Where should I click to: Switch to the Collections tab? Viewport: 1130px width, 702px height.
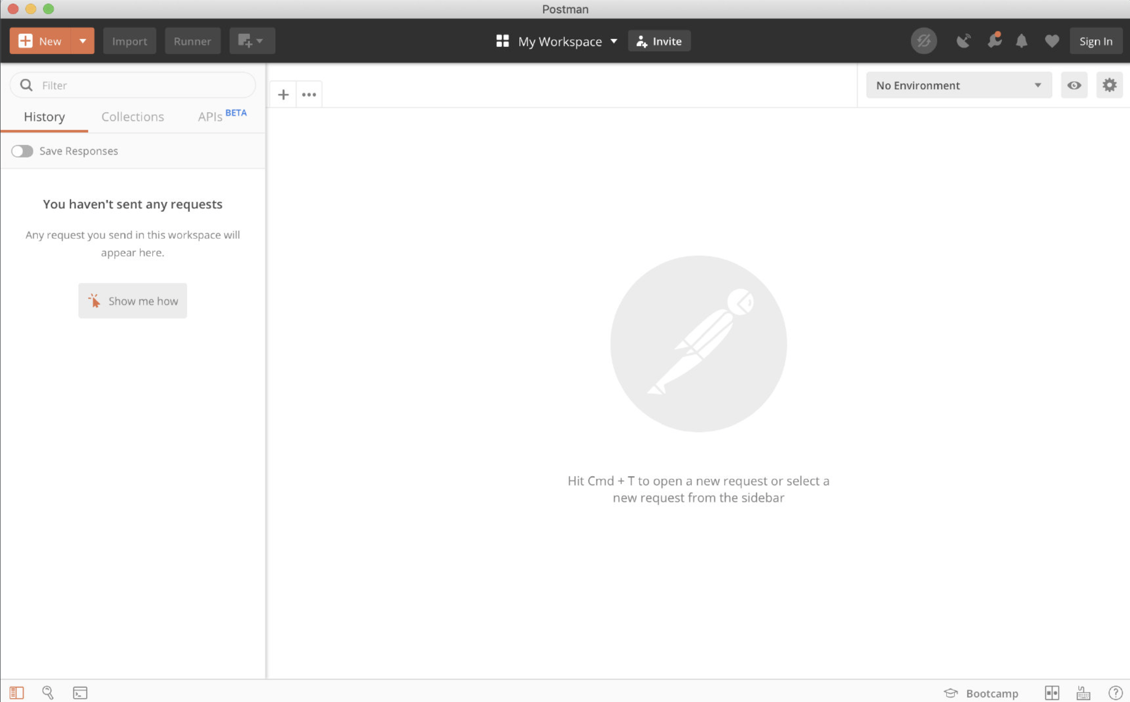coord(133,117)
